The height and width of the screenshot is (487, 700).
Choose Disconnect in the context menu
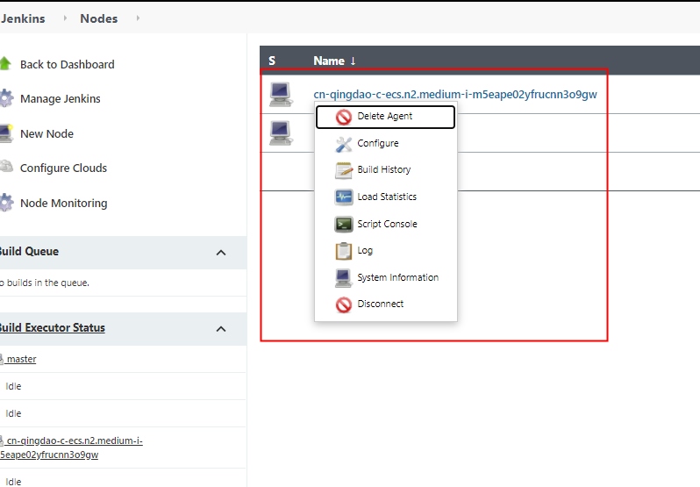click(x=385, y=304)
